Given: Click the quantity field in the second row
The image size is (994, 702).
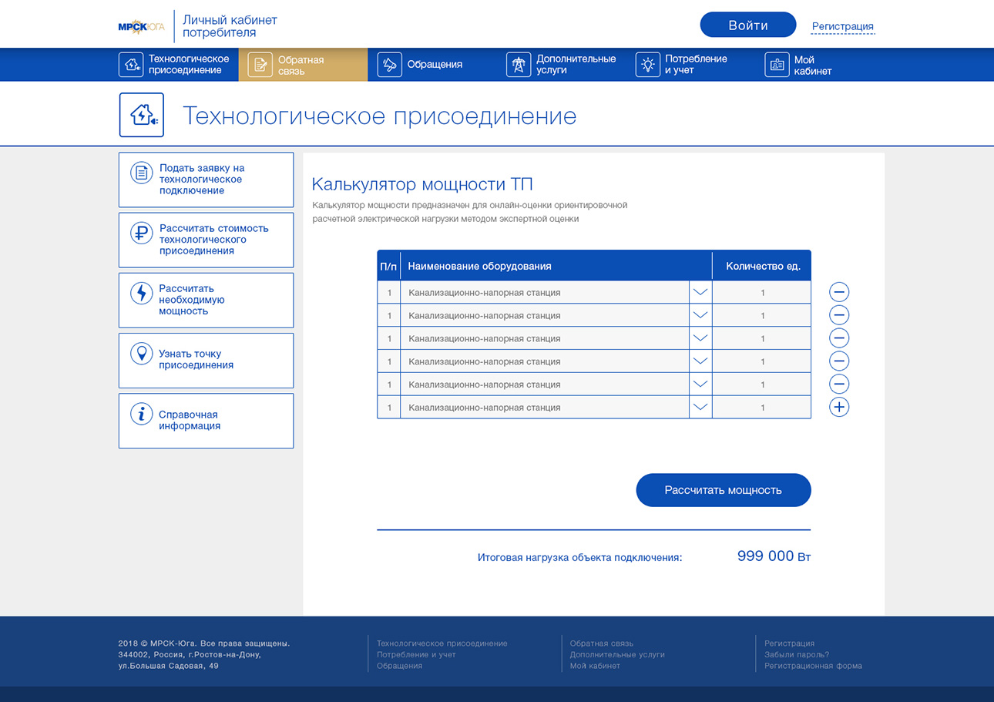Looking at the screenshot, I should (x=761, y=315).
